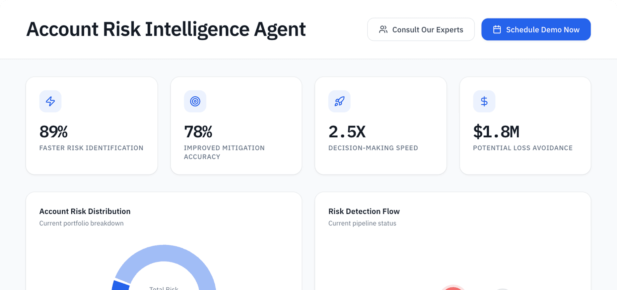
Task: Open the Consult Our Experts dialog
Action: point(421,29)
